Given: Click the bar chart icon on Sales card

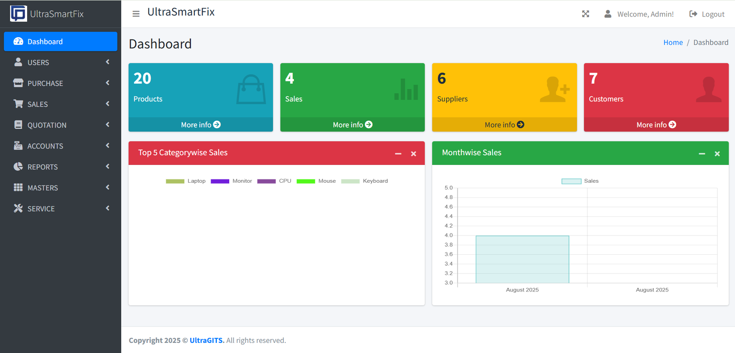Looking at the screenshot, I should 406,89.
